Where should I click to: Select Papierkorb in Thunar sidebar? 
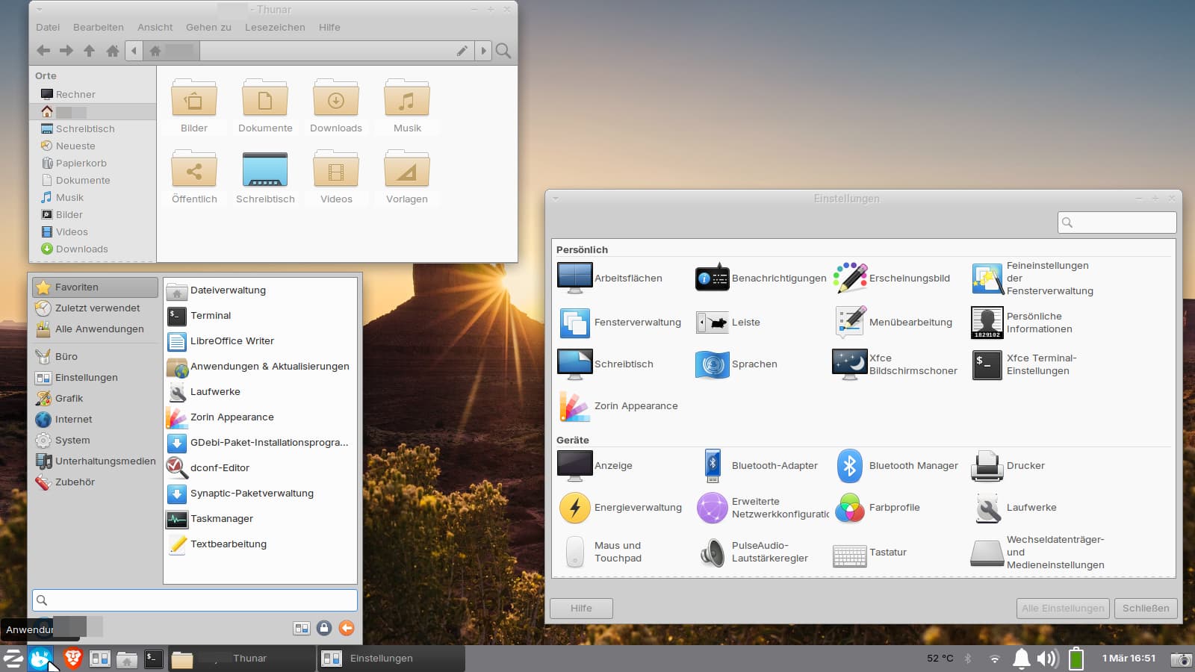tap(81, 164)
